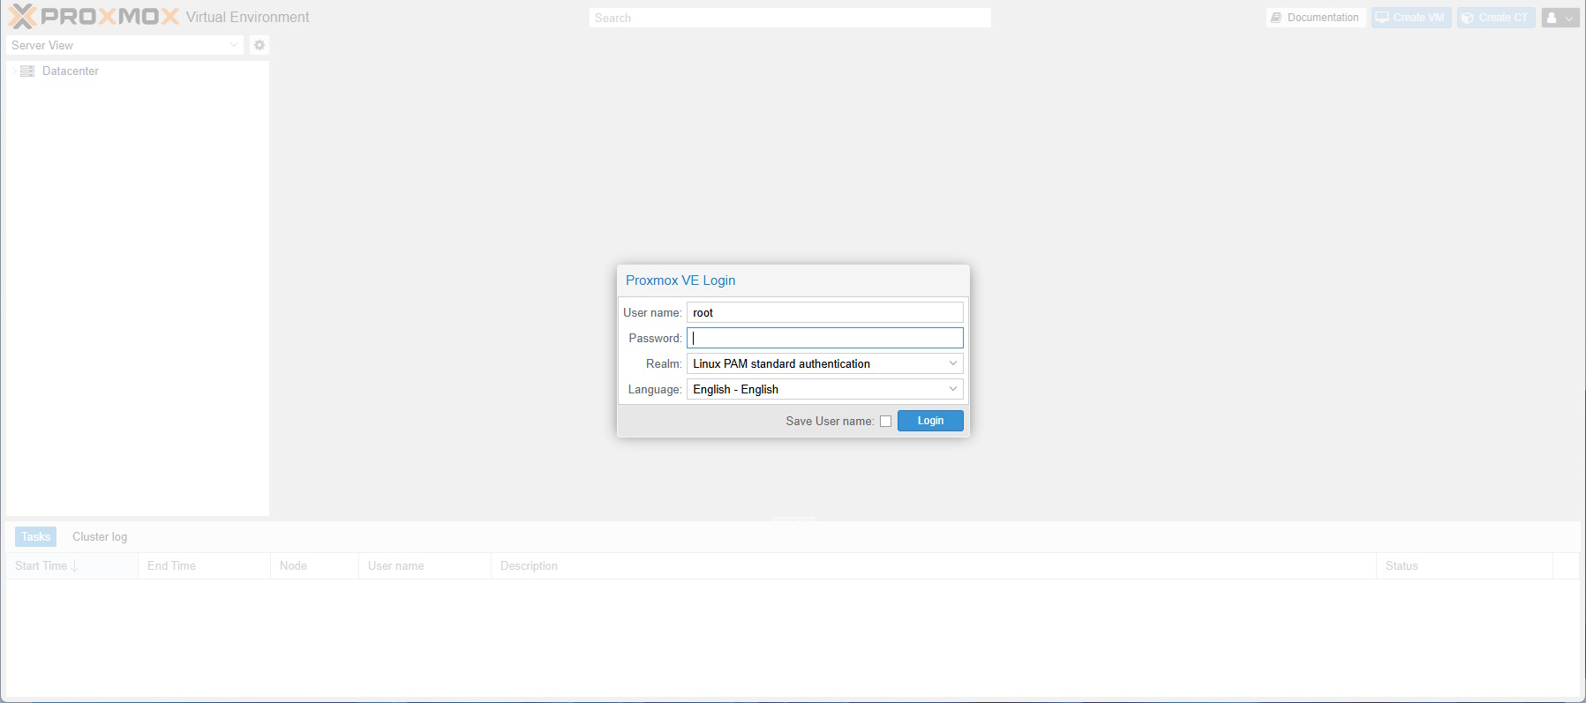
Task: Open the Documentation book icon button
Action: [x=1316, y=18]
